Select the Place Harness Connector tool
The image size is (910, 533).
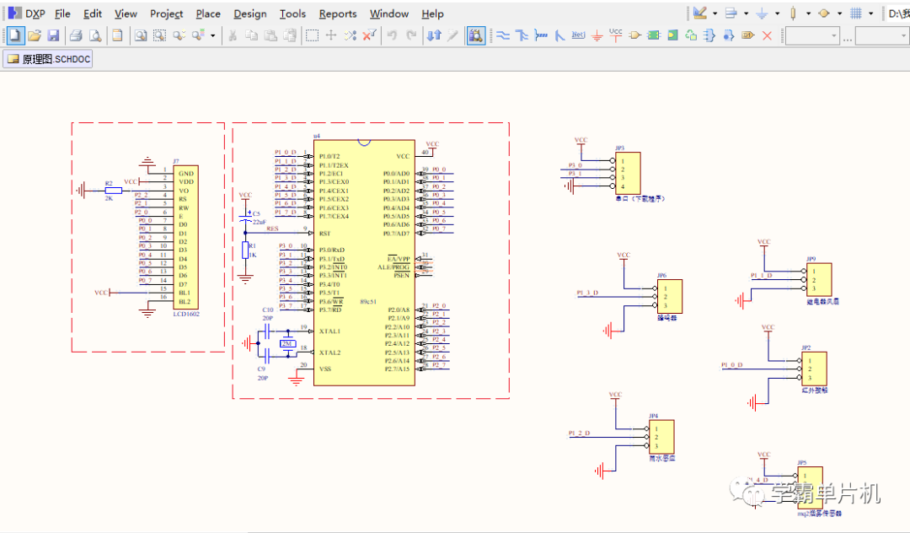[709, 35]
